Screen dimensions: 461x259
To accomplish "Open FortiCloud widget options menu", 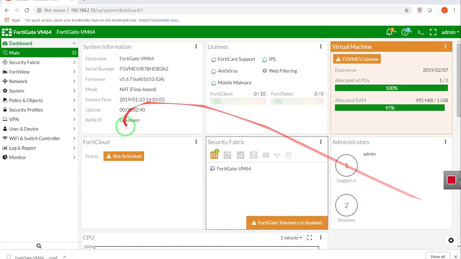I will pyautogui.click(x=196, y=142).
